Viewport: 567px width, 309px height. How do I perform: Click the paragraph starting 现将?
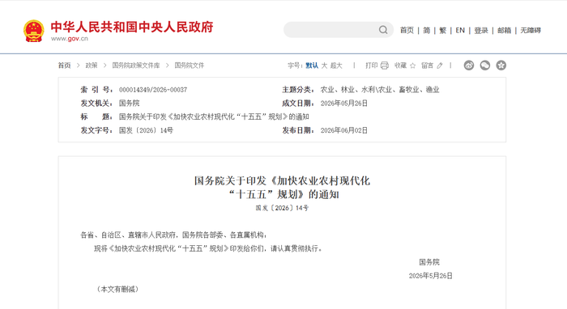click(x=208, y=248)
